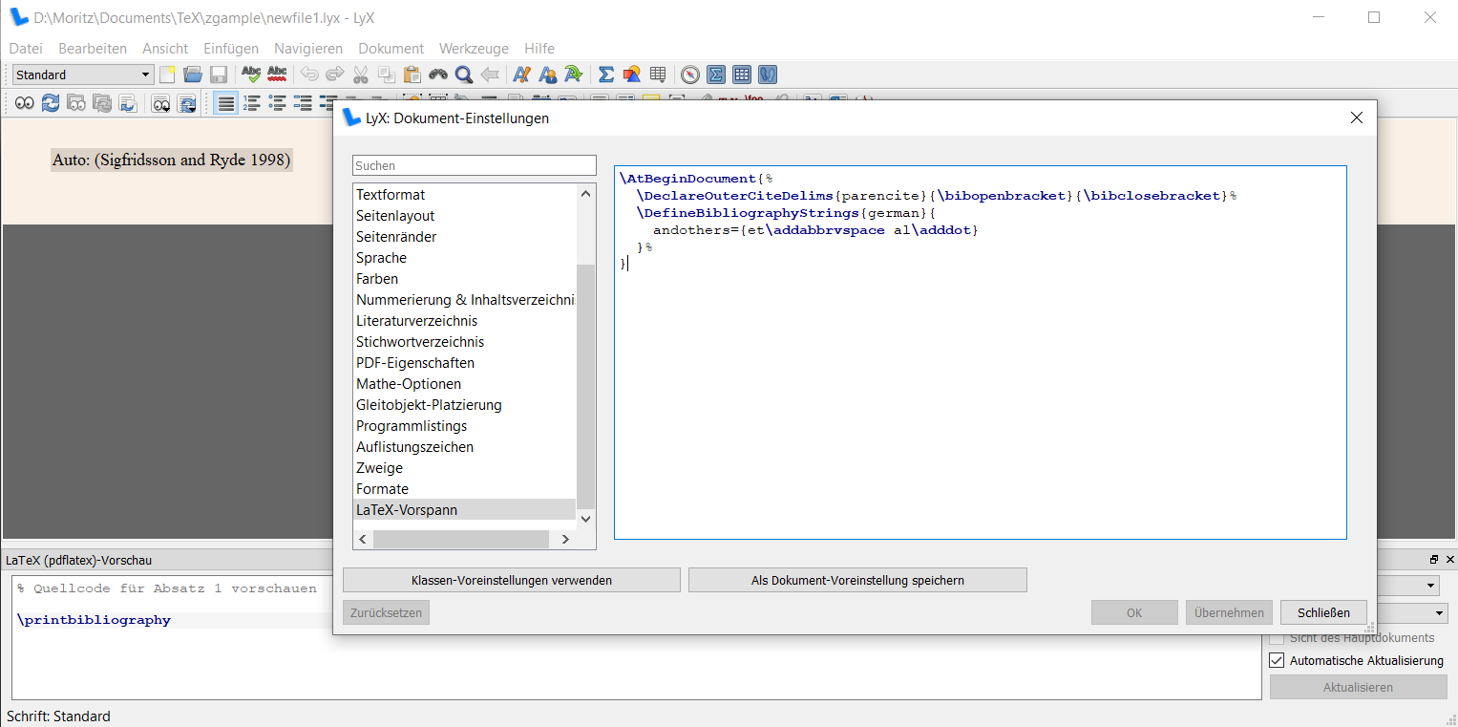Open the Werkzeuge menu
Viewport: 1458px width, 727px height.
pos(474,49)
